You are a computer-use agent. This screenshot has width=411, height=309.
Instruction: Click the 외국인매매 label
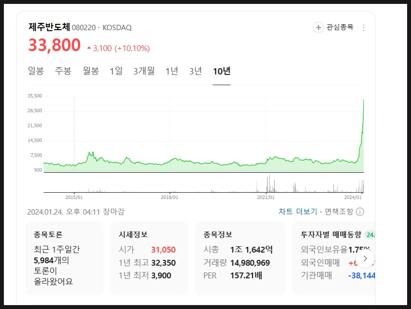(321, 263)
